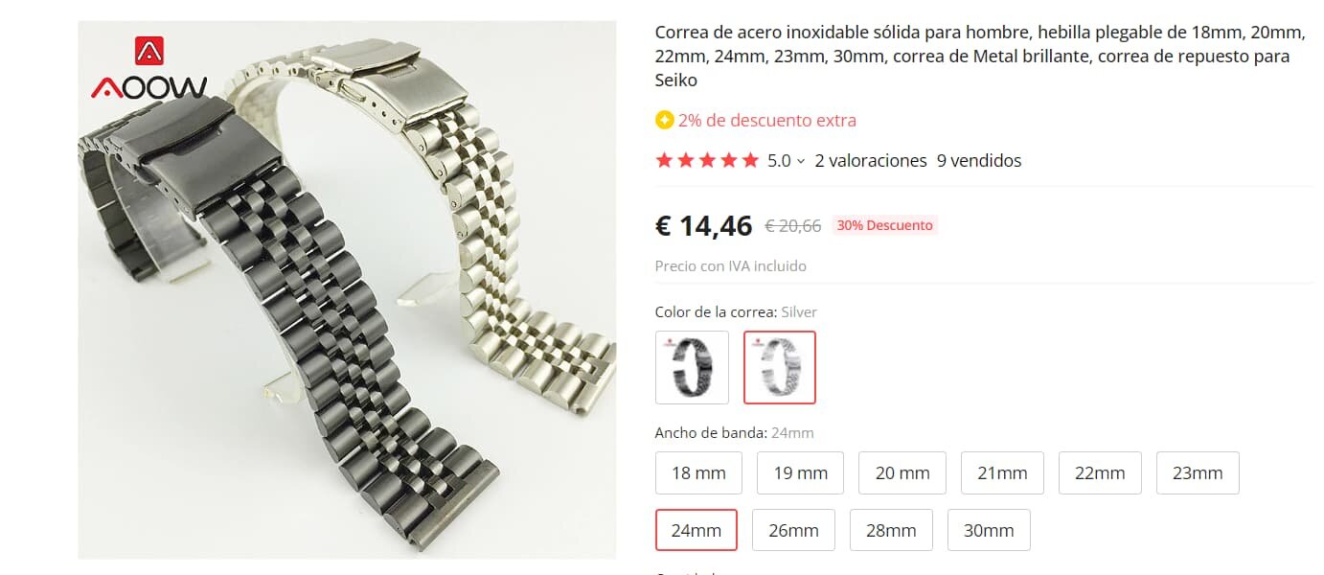Image resolution: width=1324 pixels, height=575 pixels.
Task: Click the AOOW brand logo on image
Action: point(148,69)
